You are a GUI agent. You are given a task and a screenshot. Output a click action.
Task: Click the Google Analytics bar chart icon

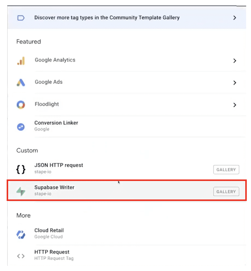coord(21,61)
